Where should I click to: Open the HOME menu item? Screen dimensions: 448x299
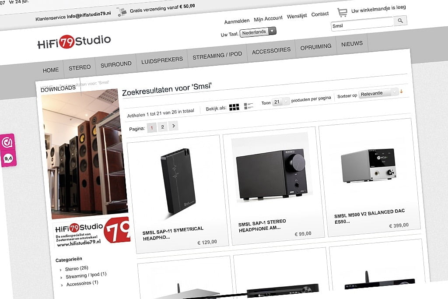(51, 70)
